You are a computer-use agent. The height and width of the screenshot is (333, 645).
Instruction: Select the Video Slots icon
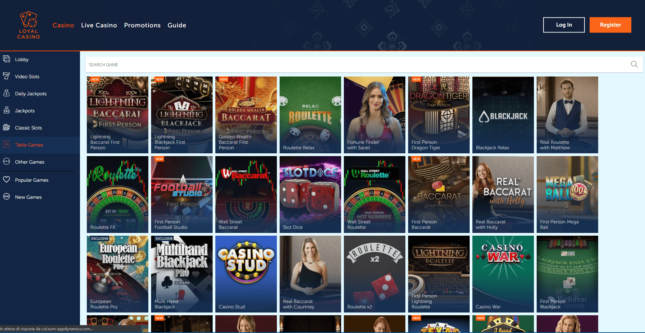6,76
